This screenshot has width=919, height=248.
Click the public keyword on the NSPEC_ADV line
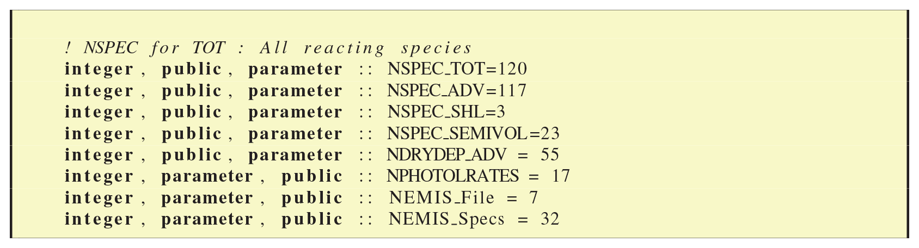[192, 90]
